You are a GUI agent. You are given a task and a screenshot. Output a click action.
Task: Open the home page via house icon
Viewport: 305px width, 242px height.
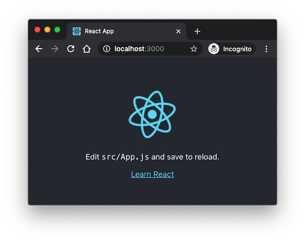tap(87, 49)
